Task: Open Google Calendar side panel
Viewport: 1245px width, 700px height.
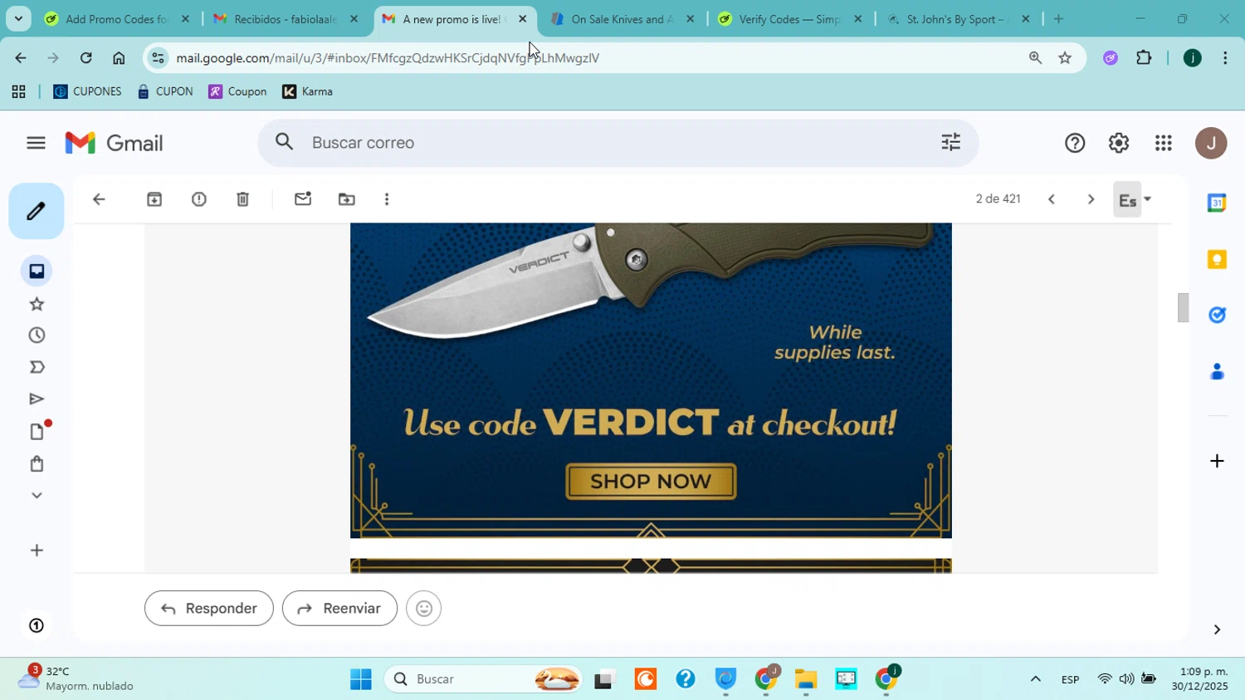Action: [x=1217, y=203]
